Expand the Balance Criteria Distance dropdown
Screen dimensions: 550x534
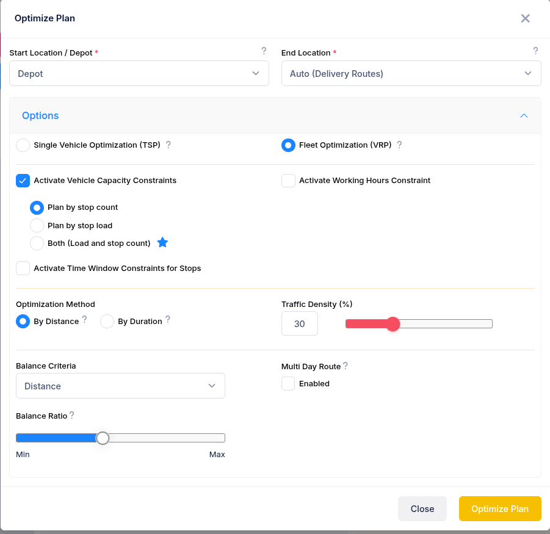point(120,386)
